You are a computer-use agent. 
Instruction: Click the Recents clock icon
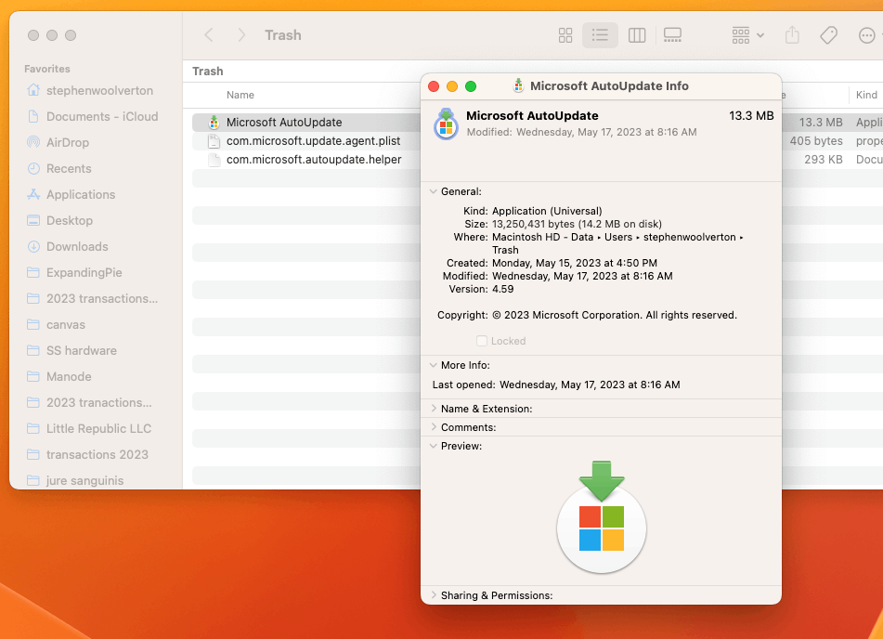[x=33, y=168]
